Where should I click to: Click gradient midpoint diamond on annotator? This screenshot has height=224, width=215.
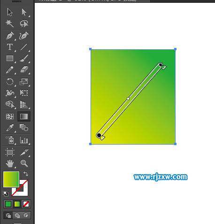[128, 99]
